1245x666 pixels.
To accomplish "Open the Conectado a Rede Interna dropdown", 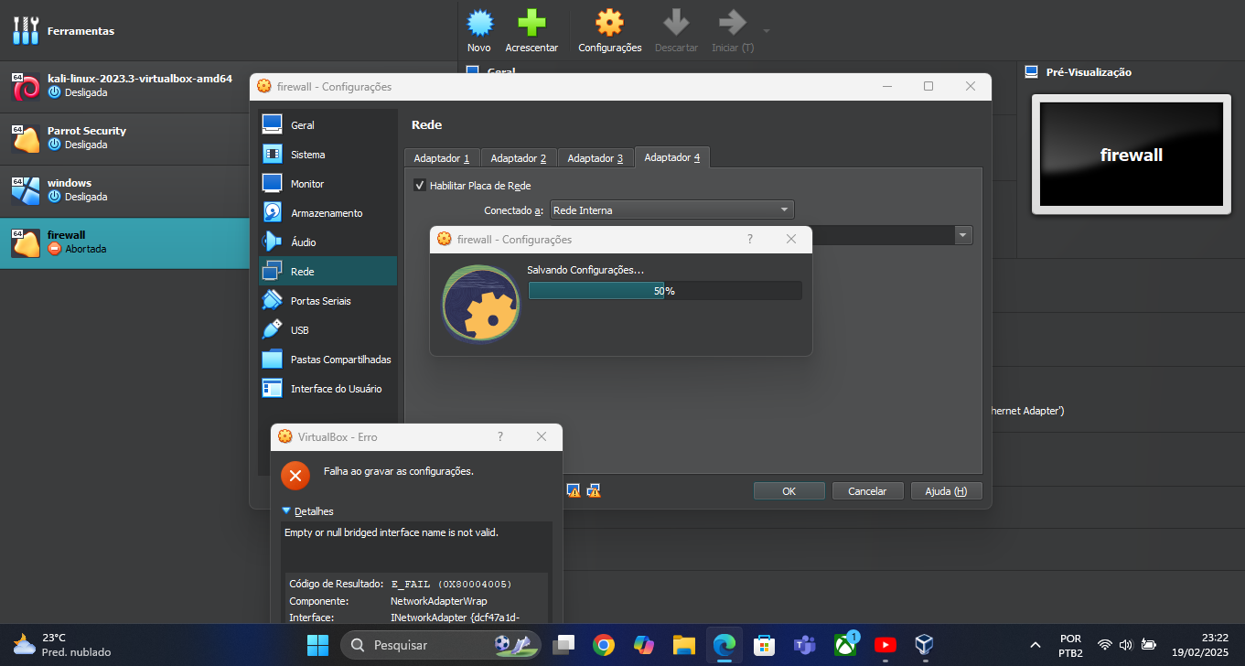I will 671,210.
